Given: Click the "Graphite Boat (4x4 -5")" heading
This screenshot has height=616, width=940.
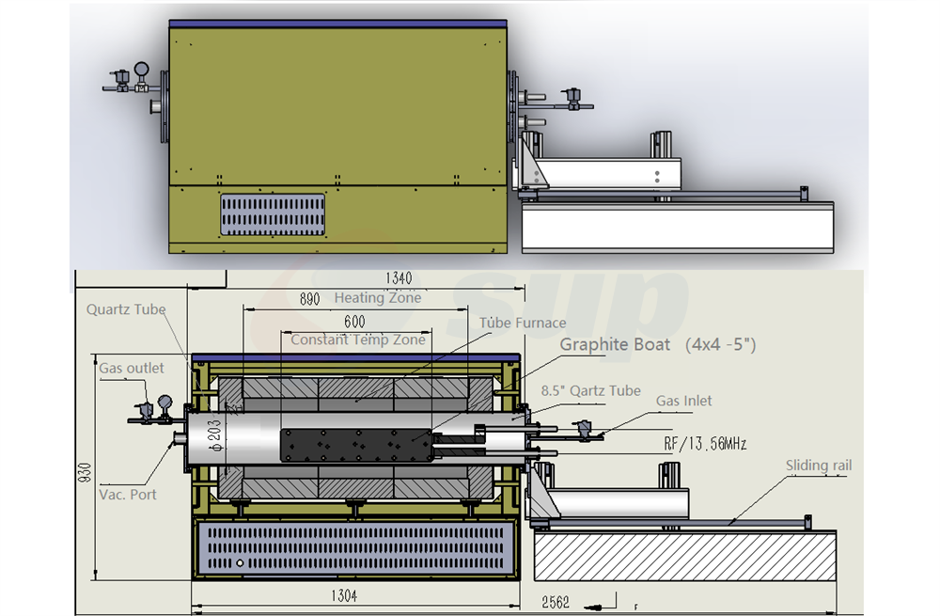Looking at the screenshot, I should tap(658, 344).
